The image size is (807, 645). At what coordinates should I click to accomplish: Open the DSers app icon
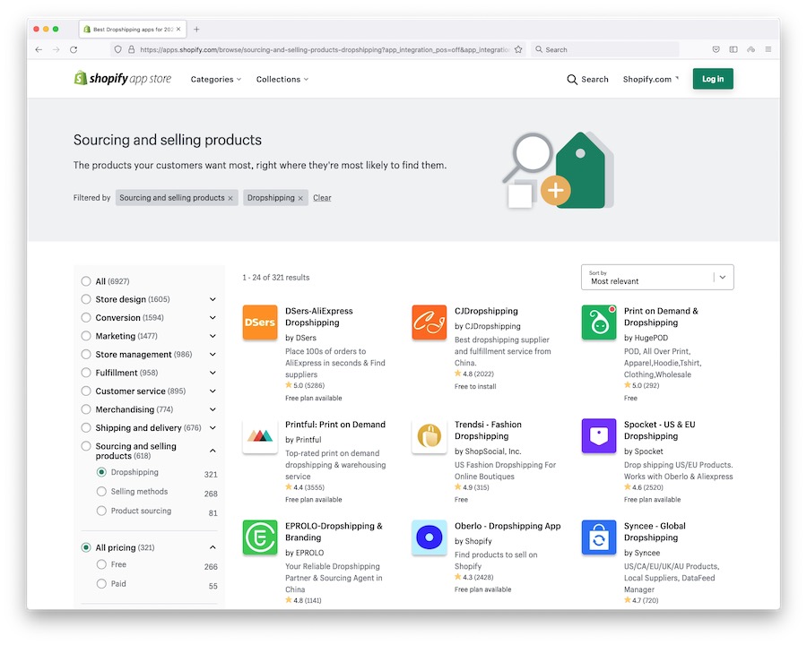(x=260, y=322)
